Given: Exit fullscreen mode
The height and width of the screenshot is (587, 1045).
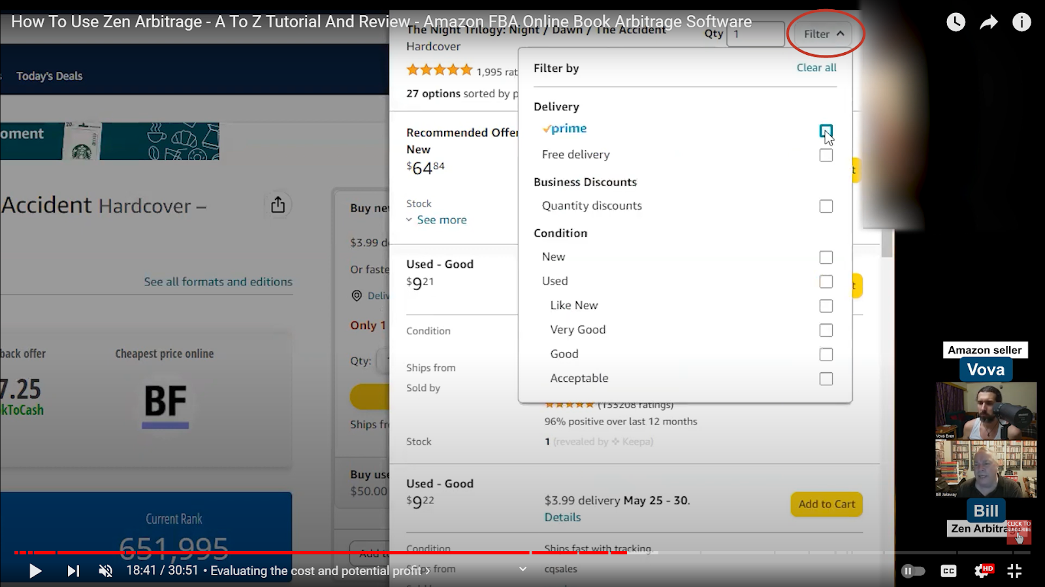Looking at the screenshot, I should coord(1014,571).
